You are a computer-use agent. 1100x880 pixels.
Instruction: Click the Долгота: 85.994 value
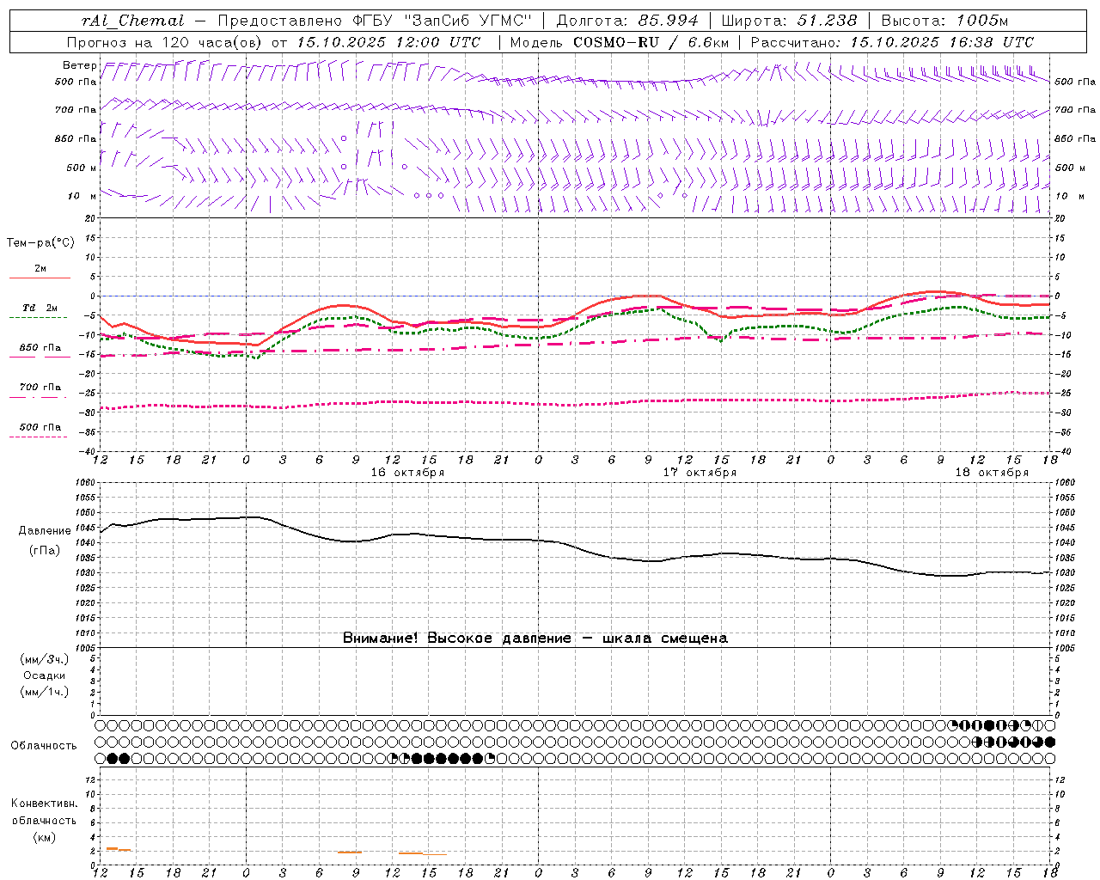point(628,21)
